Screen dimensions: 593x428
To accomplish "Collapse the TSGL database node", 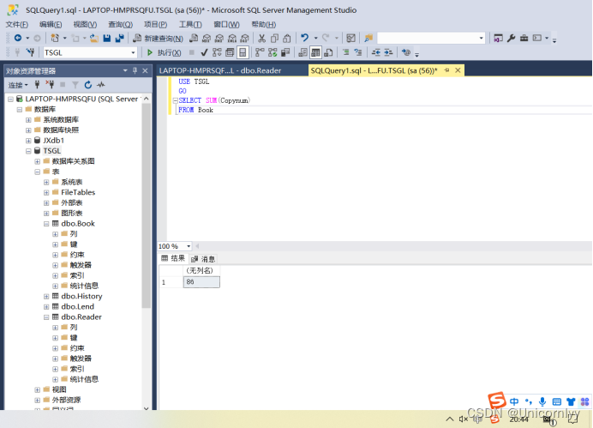I will (x=28, y=151).
